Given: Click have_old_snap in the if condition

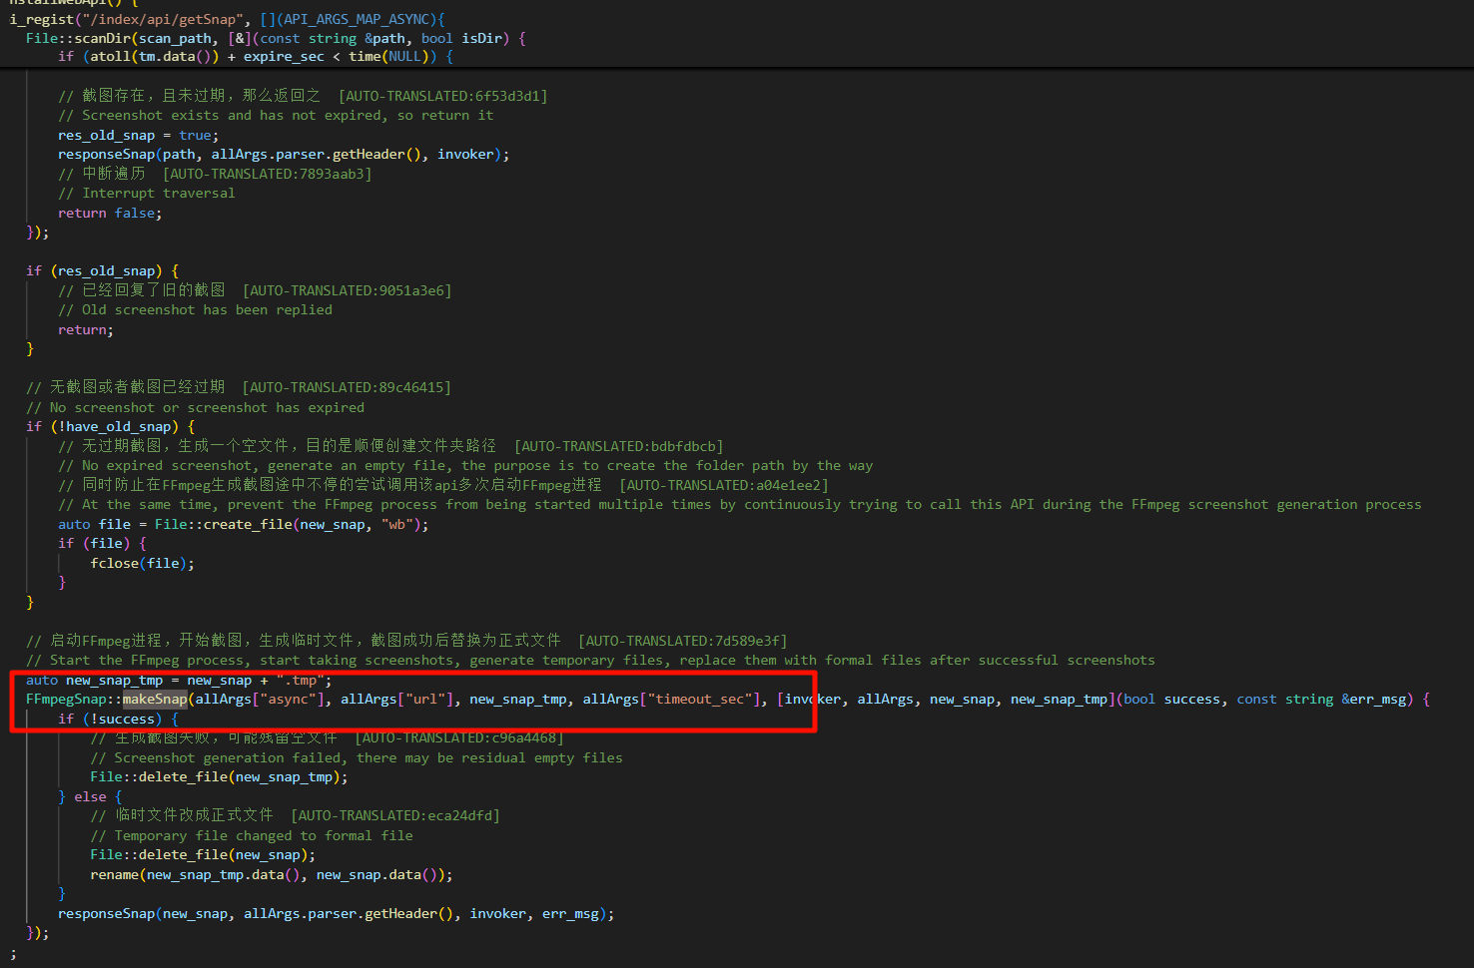Looking at the screenshot, I should (x=118, y=426).
